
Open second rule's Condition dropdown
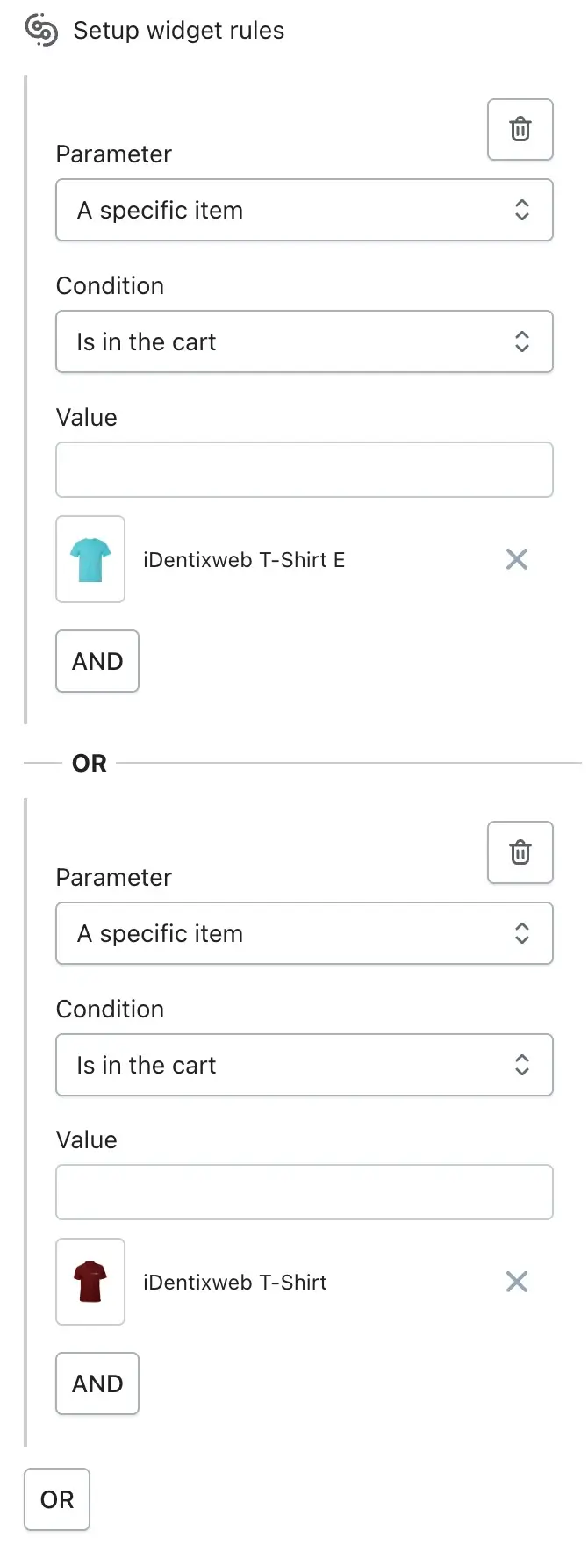pyautogui.click(x=305, y=1065)
